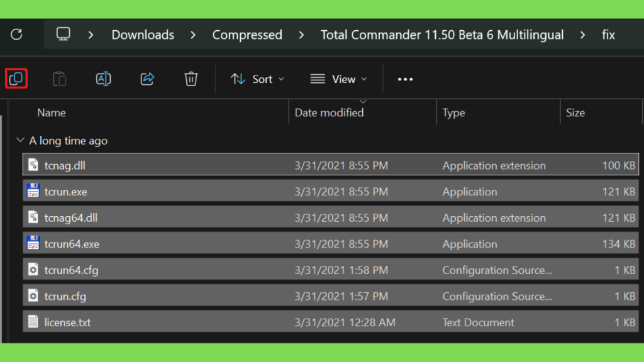Click the 100 KB size of tcnag.dll
644x362 pixels.
pyautogui.click(x=619, y=165)
